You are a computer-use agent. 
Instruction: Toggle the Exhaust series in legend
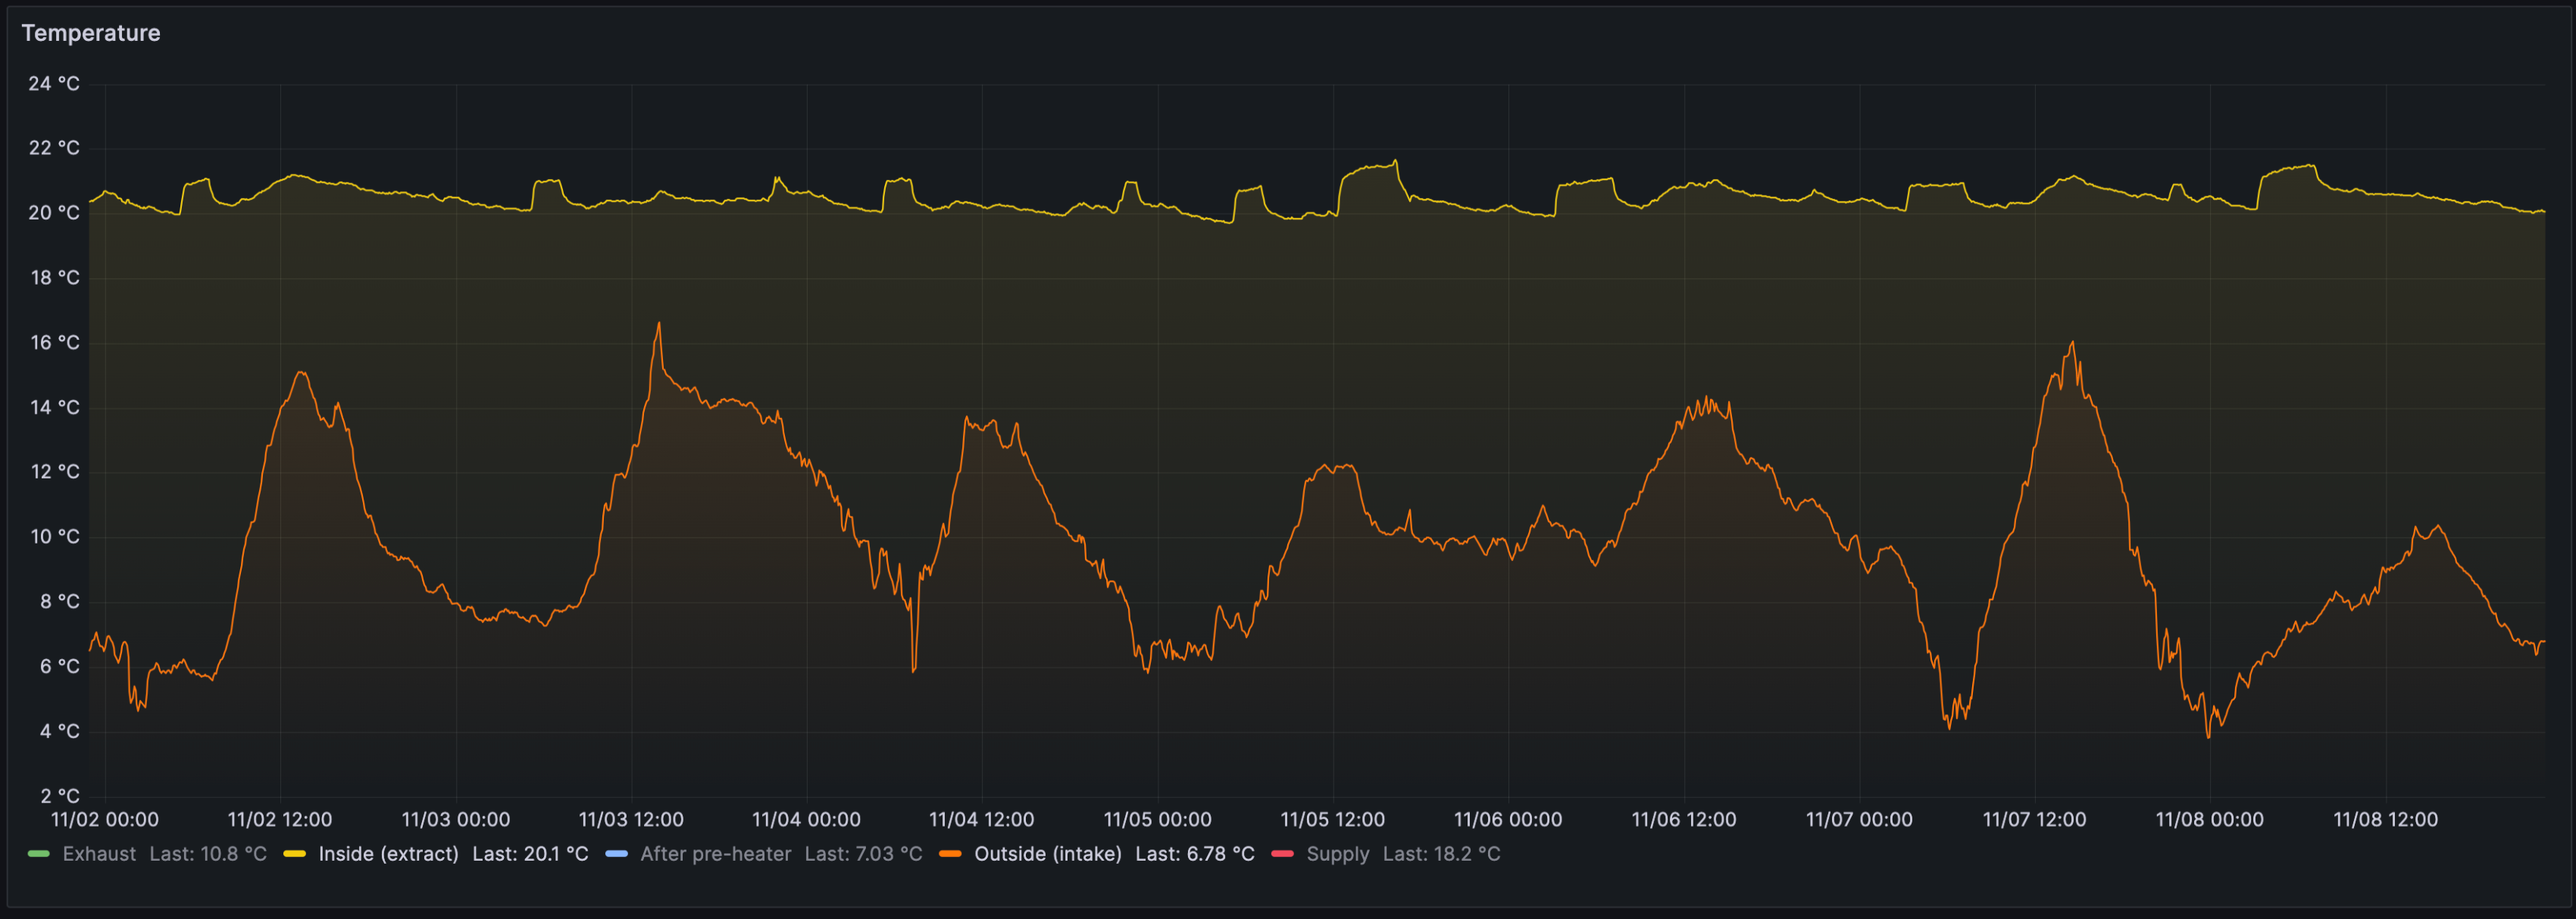click(99, 854)
